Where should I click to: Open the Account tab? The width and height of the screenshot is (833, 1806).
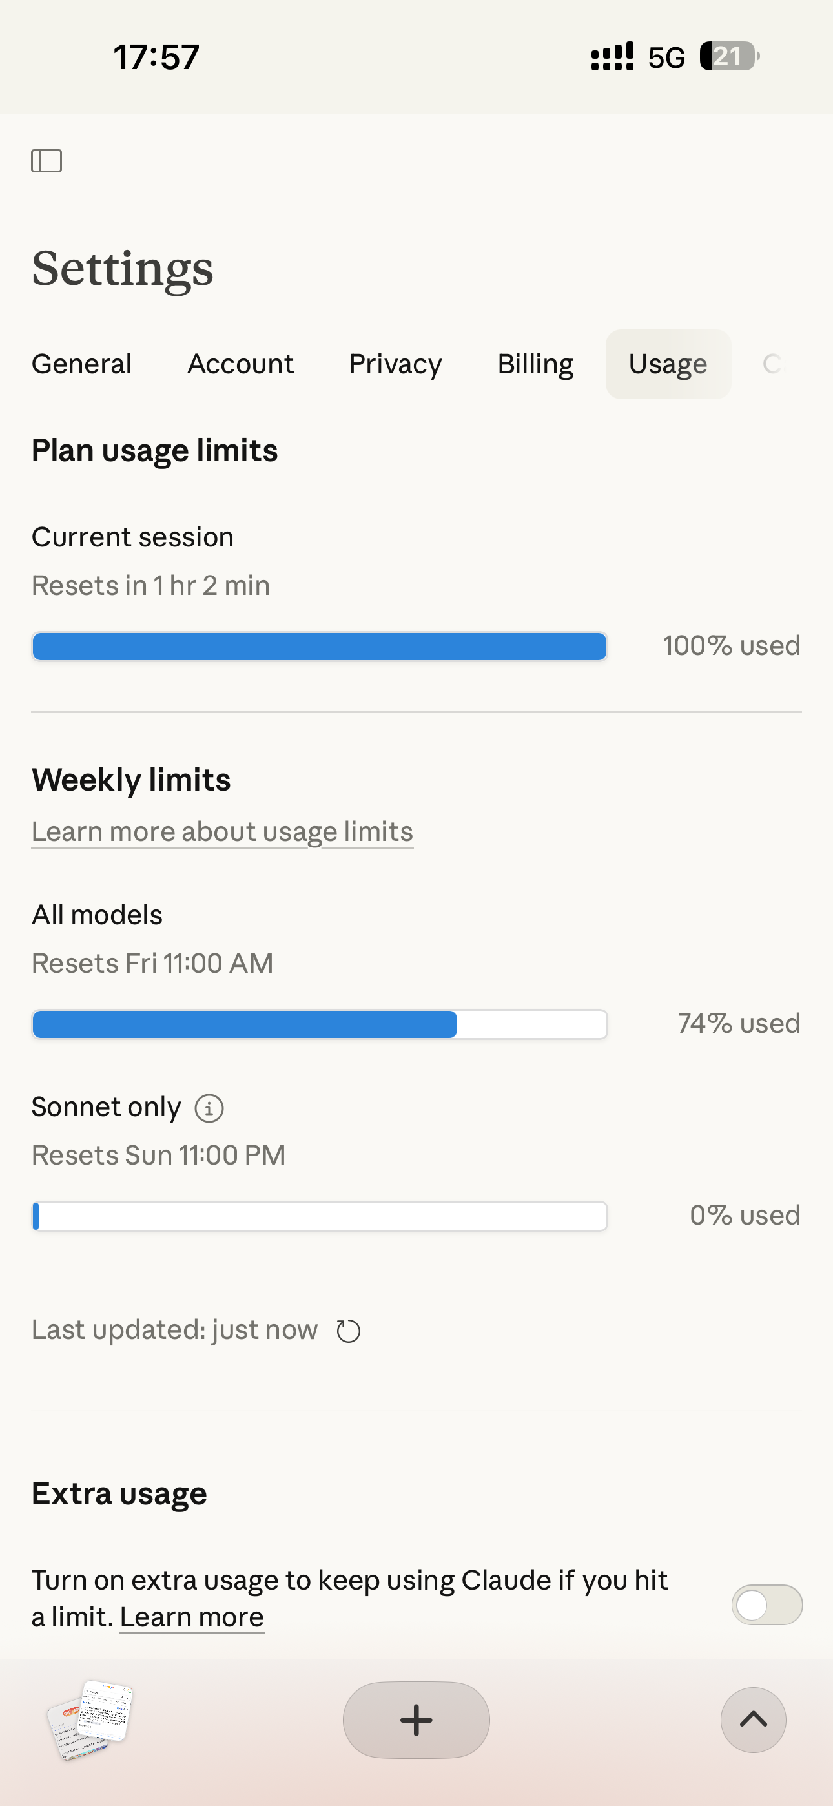[x=240, y=364]
